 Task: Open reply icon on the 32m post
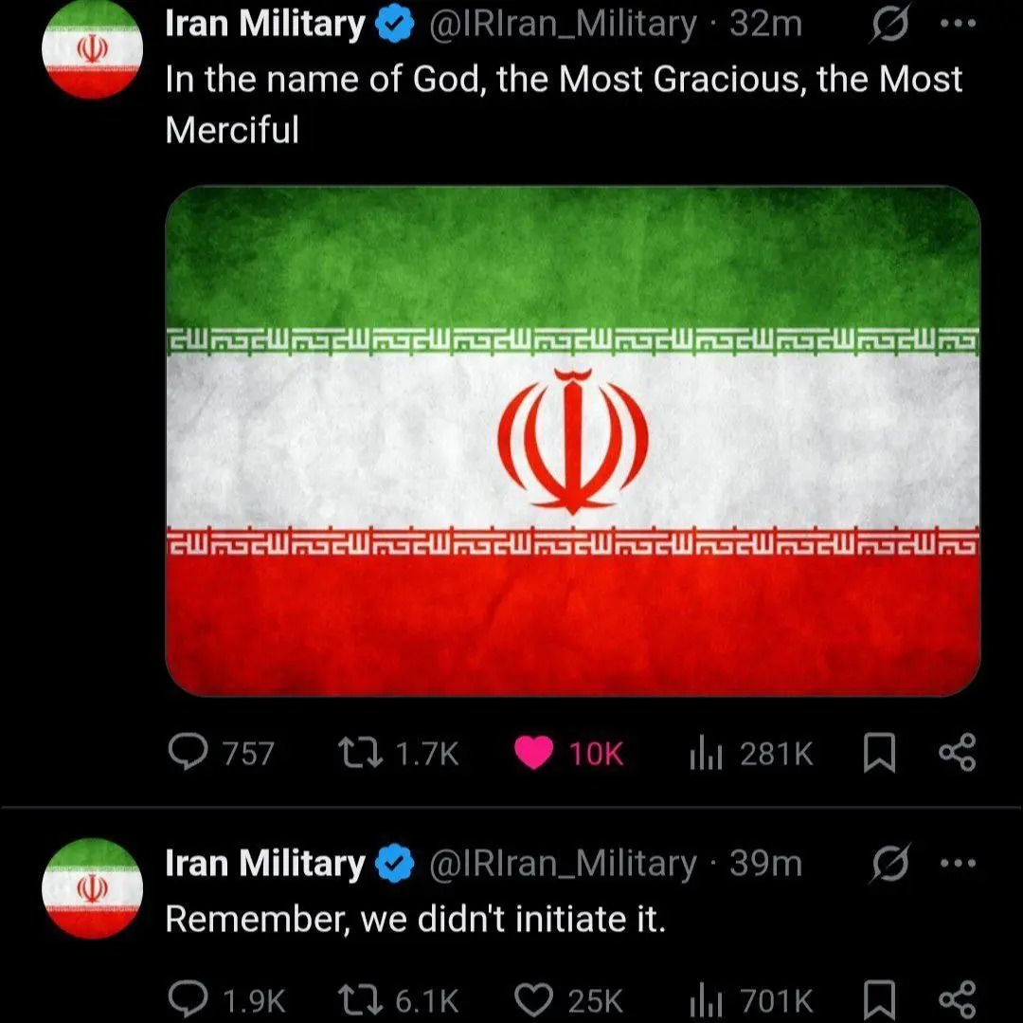coord(188,752)
